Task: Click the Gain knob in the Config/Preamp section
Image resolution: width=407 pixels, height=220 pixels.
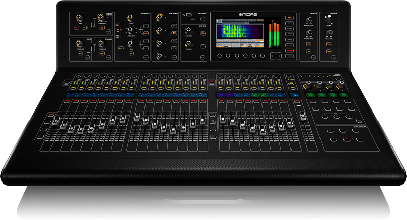Action: click(x=79, y=18)
